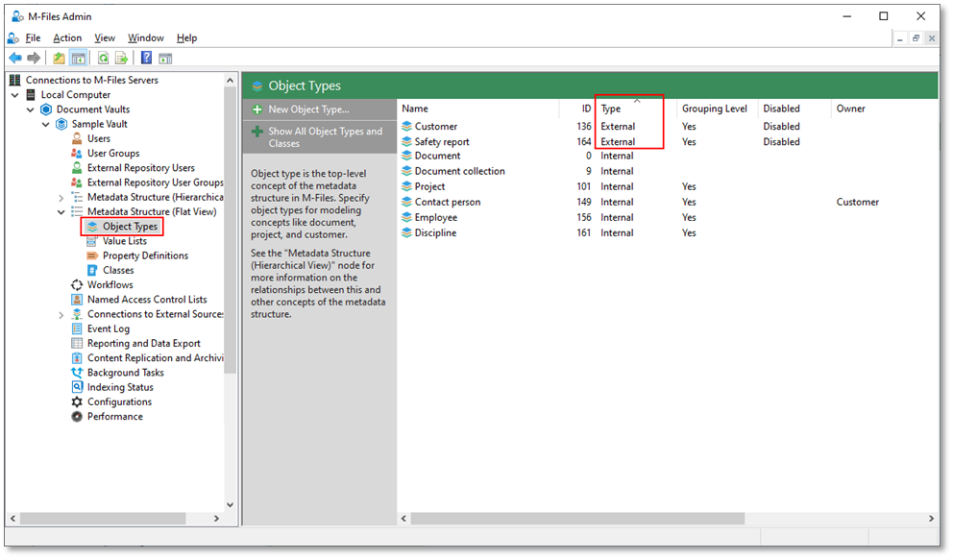Select Reporting and Data Export node
The height and width of the screenshot is (559, 953).
[143, 343]
